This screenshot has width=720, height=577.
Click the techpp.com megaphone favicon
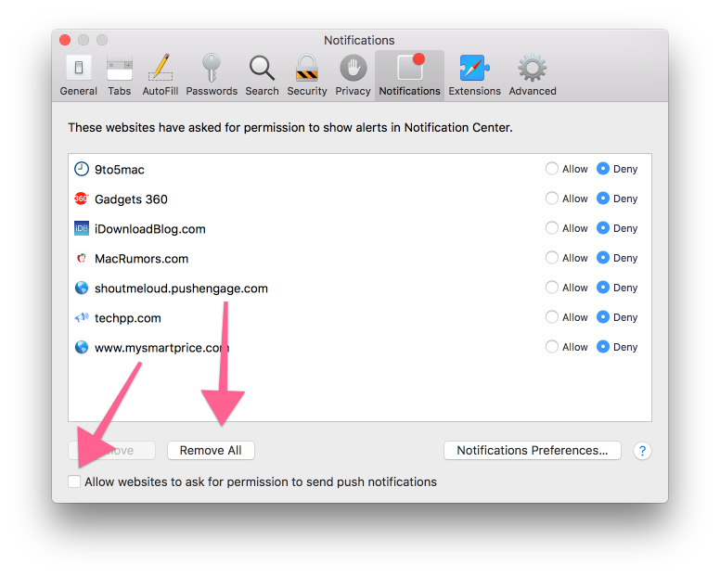click(x=82, y=317)
